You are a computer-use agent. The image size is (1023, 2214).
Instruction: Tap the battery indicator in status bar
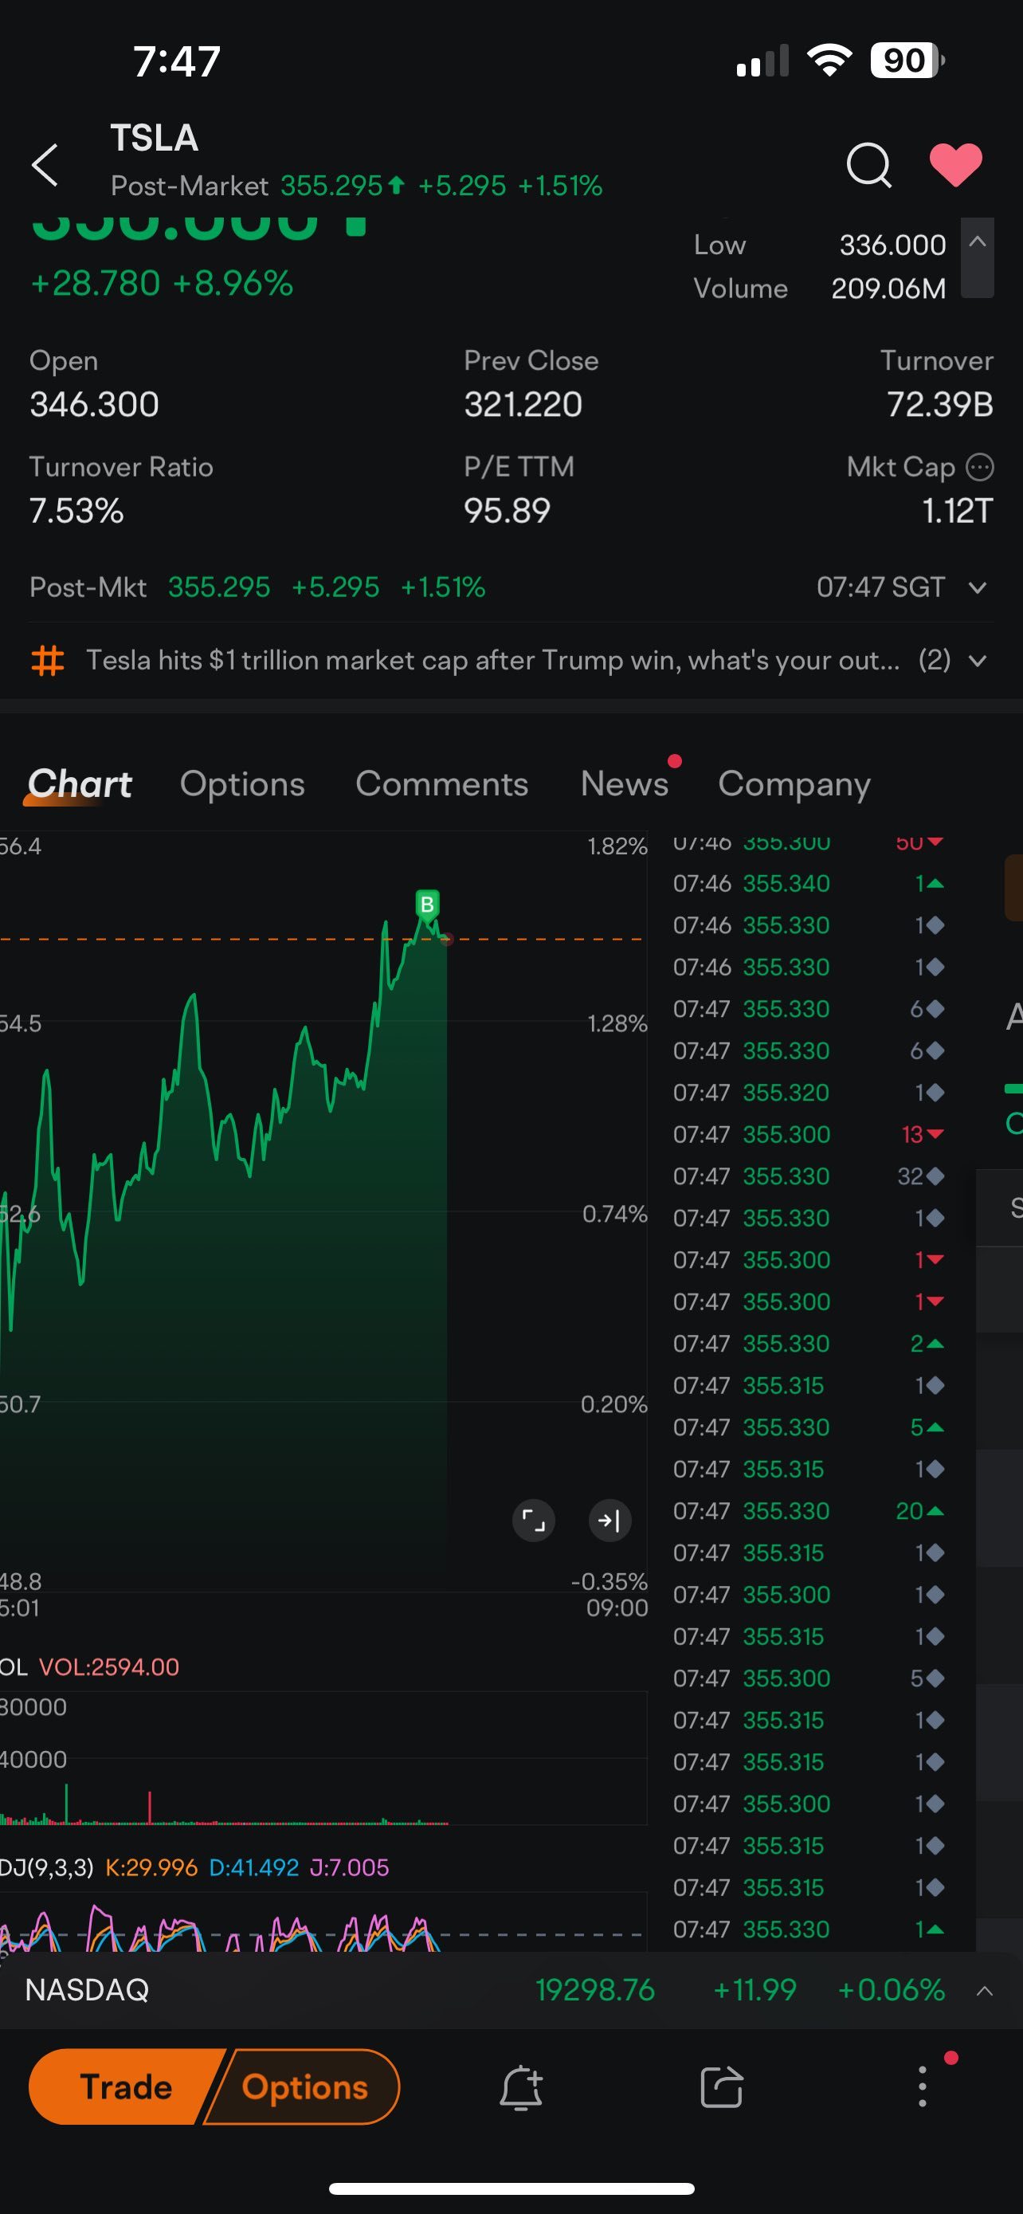[x=907, y=60]
